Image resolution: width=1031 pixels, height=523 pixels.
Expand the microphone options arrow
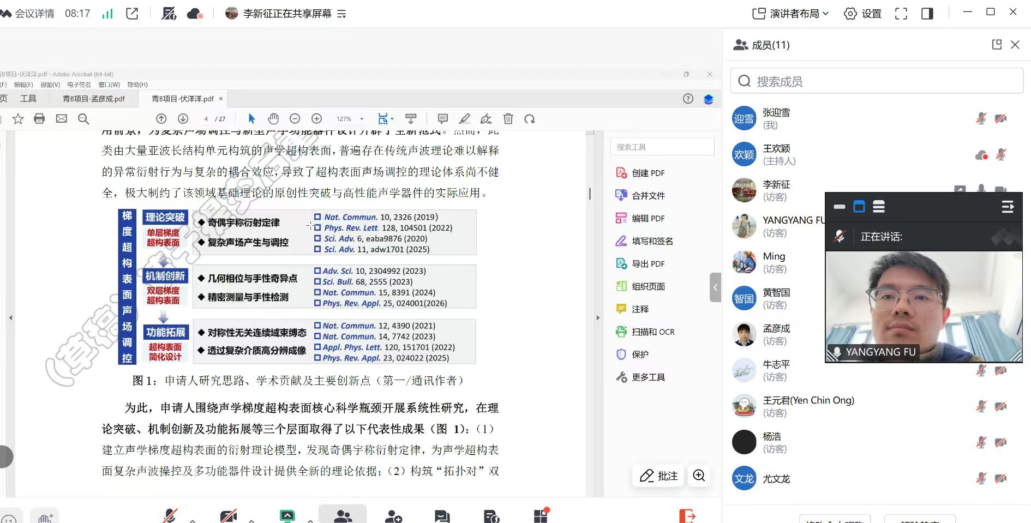193,520
